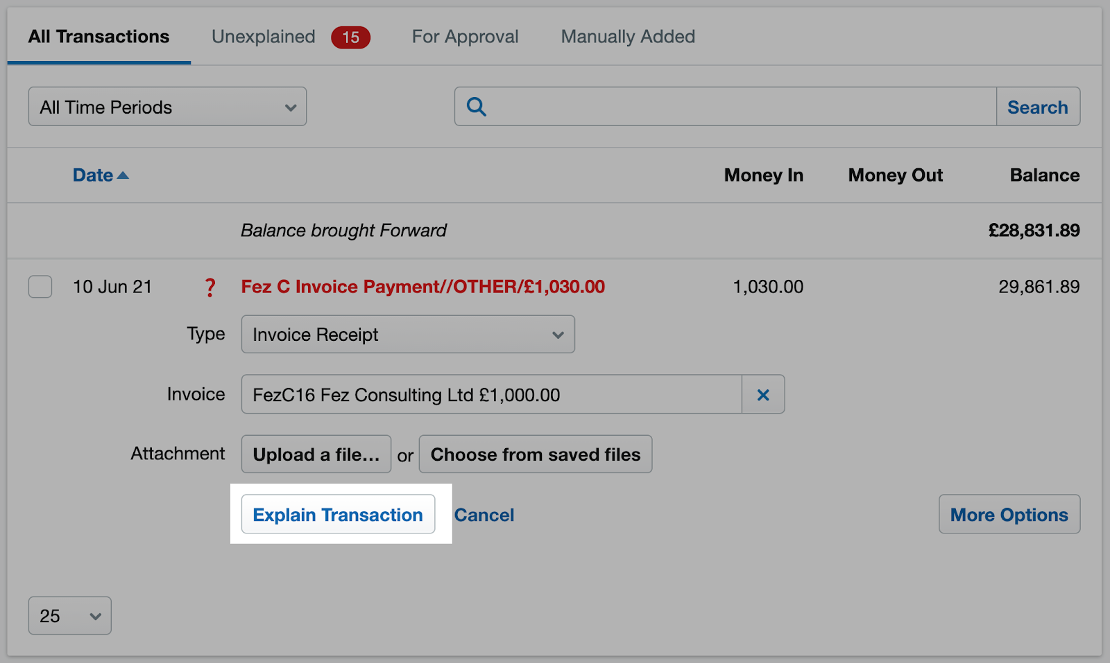This screenshot has height=663, width=1110.
Task: Switch to the For Approval tab
Action: point(464,37)
